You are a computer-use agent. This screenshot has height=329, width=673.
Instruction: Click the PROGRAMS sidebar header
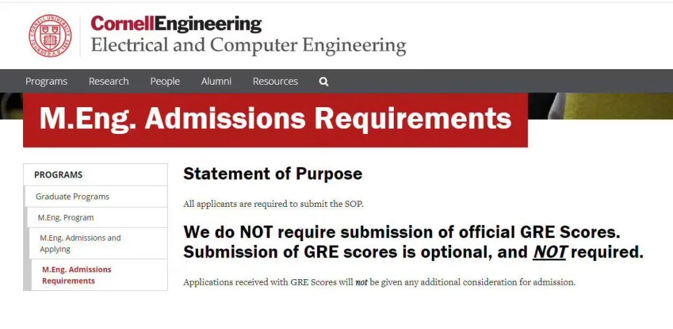coord(59,175)
